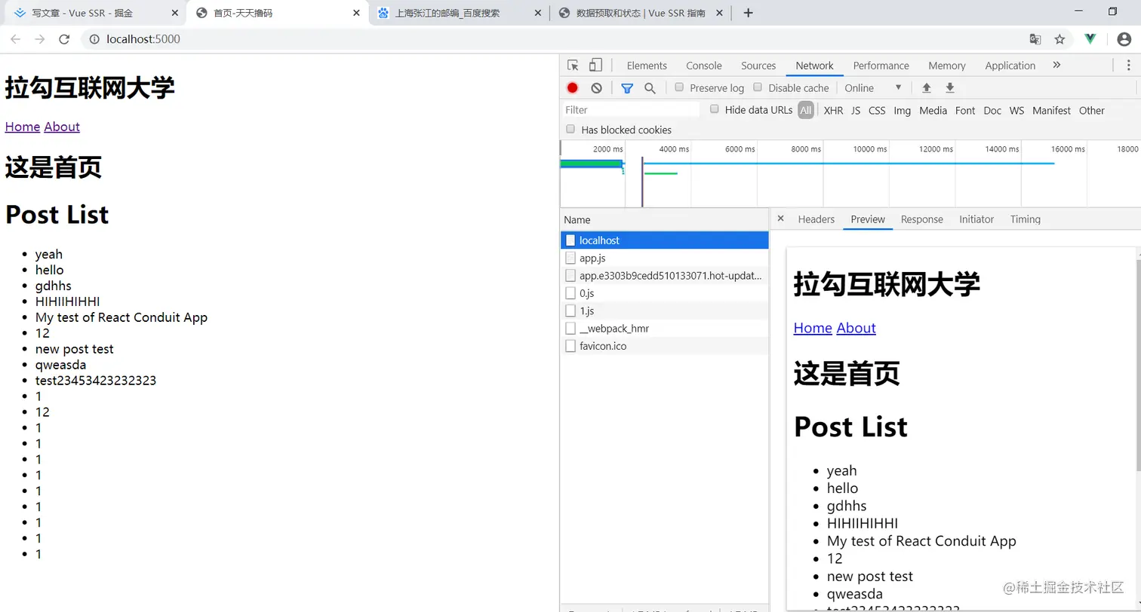Filter requests by Media

point(933,111)
